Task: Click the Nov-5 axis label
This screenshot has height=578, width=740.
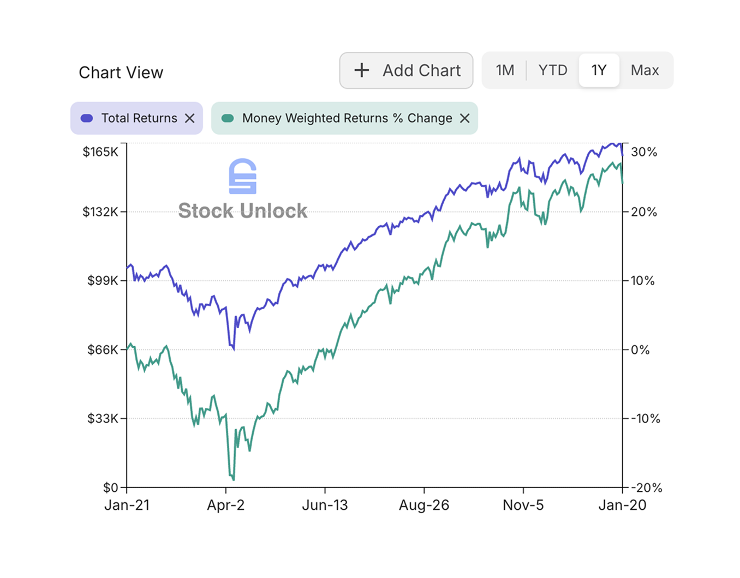Action: 522,505
